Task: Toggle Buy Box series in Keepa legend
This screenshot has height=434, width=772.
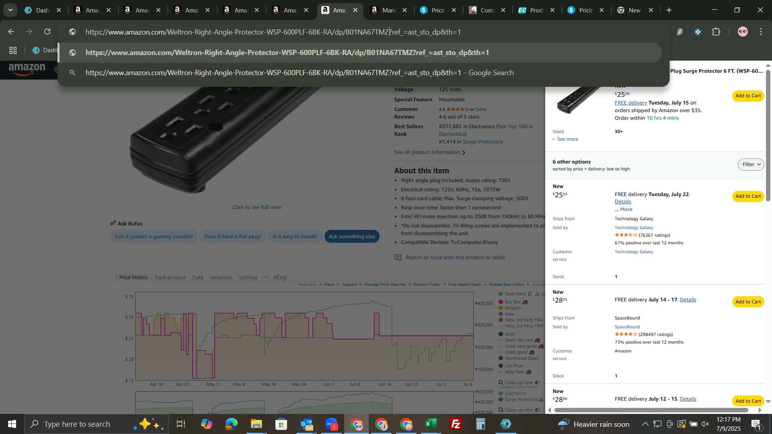Action: coord(513,302)
